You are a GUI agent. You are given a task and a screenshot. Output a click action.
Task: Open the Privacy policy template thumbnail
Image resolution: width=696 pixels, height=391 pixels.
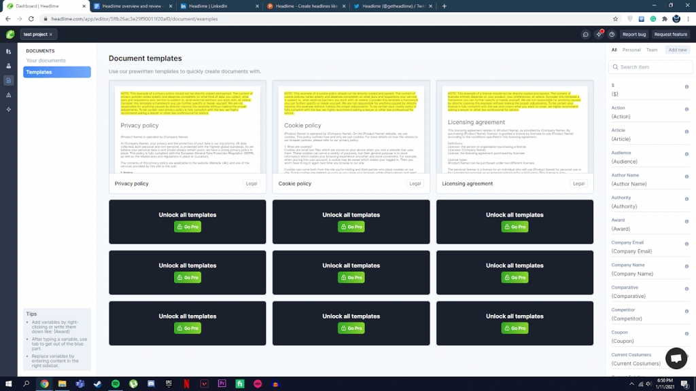coord(188,128)
